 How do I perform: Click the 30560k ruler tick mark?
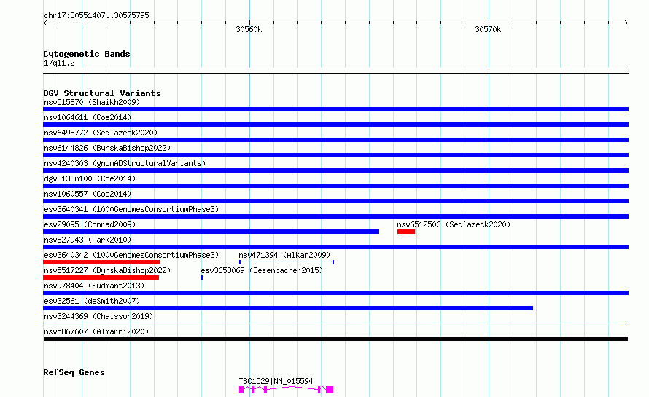[x=249, y=23]
